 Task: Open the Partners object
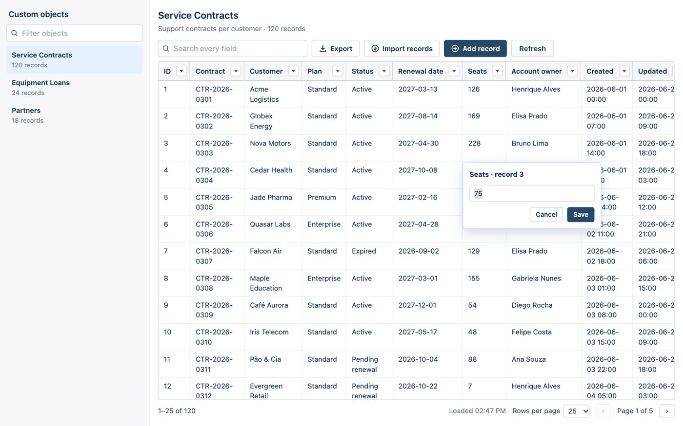(74, 115)
